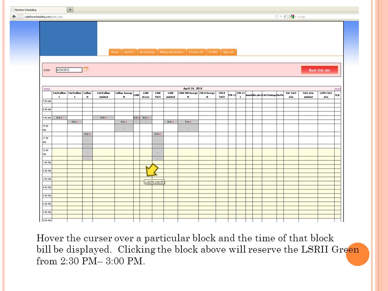Click the 6:00 PM row label
This screenshot has width=388, height=291.
point(47,204)
